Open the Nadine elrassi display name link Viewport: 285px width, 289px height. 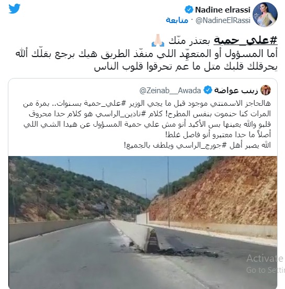tap(223, 10)
